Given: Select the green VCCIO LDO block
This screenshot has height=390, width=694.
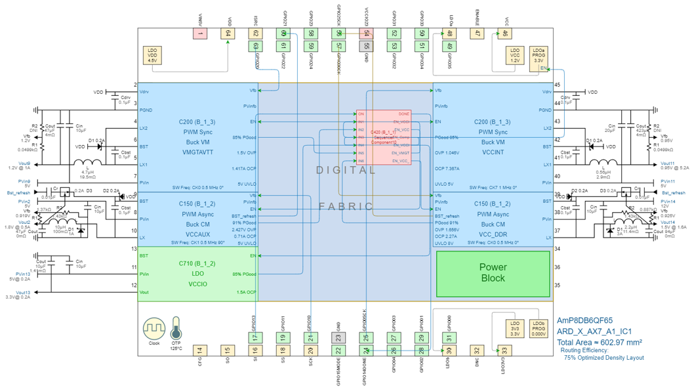Looking at the screenshot, I should coord(198,274).
